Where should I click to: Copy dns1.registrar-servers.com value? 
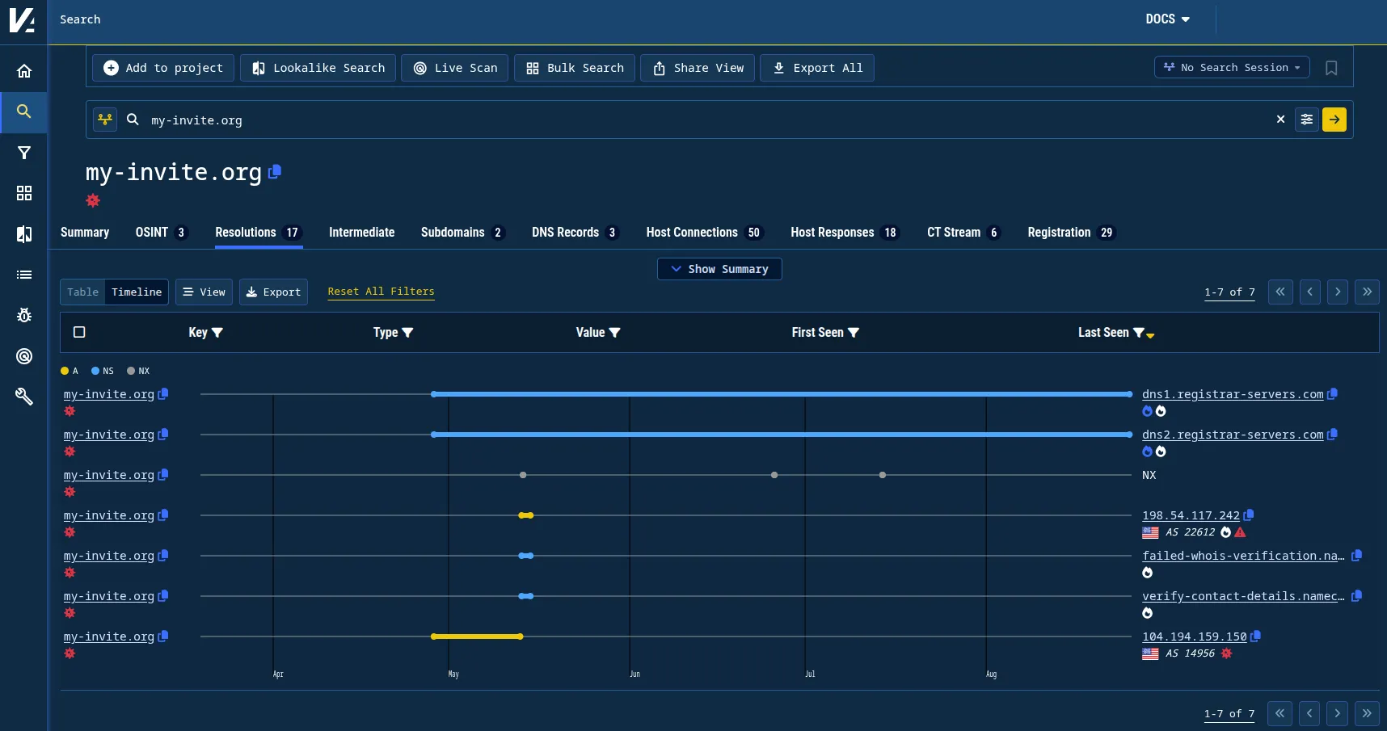(x=1333, y=394)
